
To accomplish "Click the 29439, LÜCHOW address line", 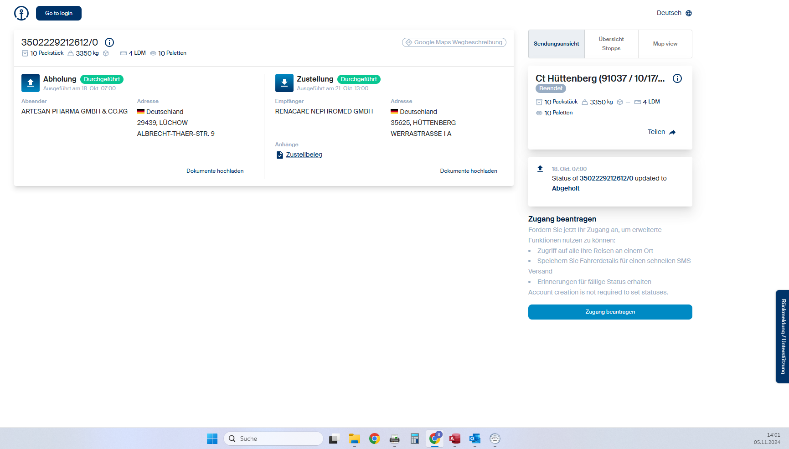I will (x=162, y=123).
